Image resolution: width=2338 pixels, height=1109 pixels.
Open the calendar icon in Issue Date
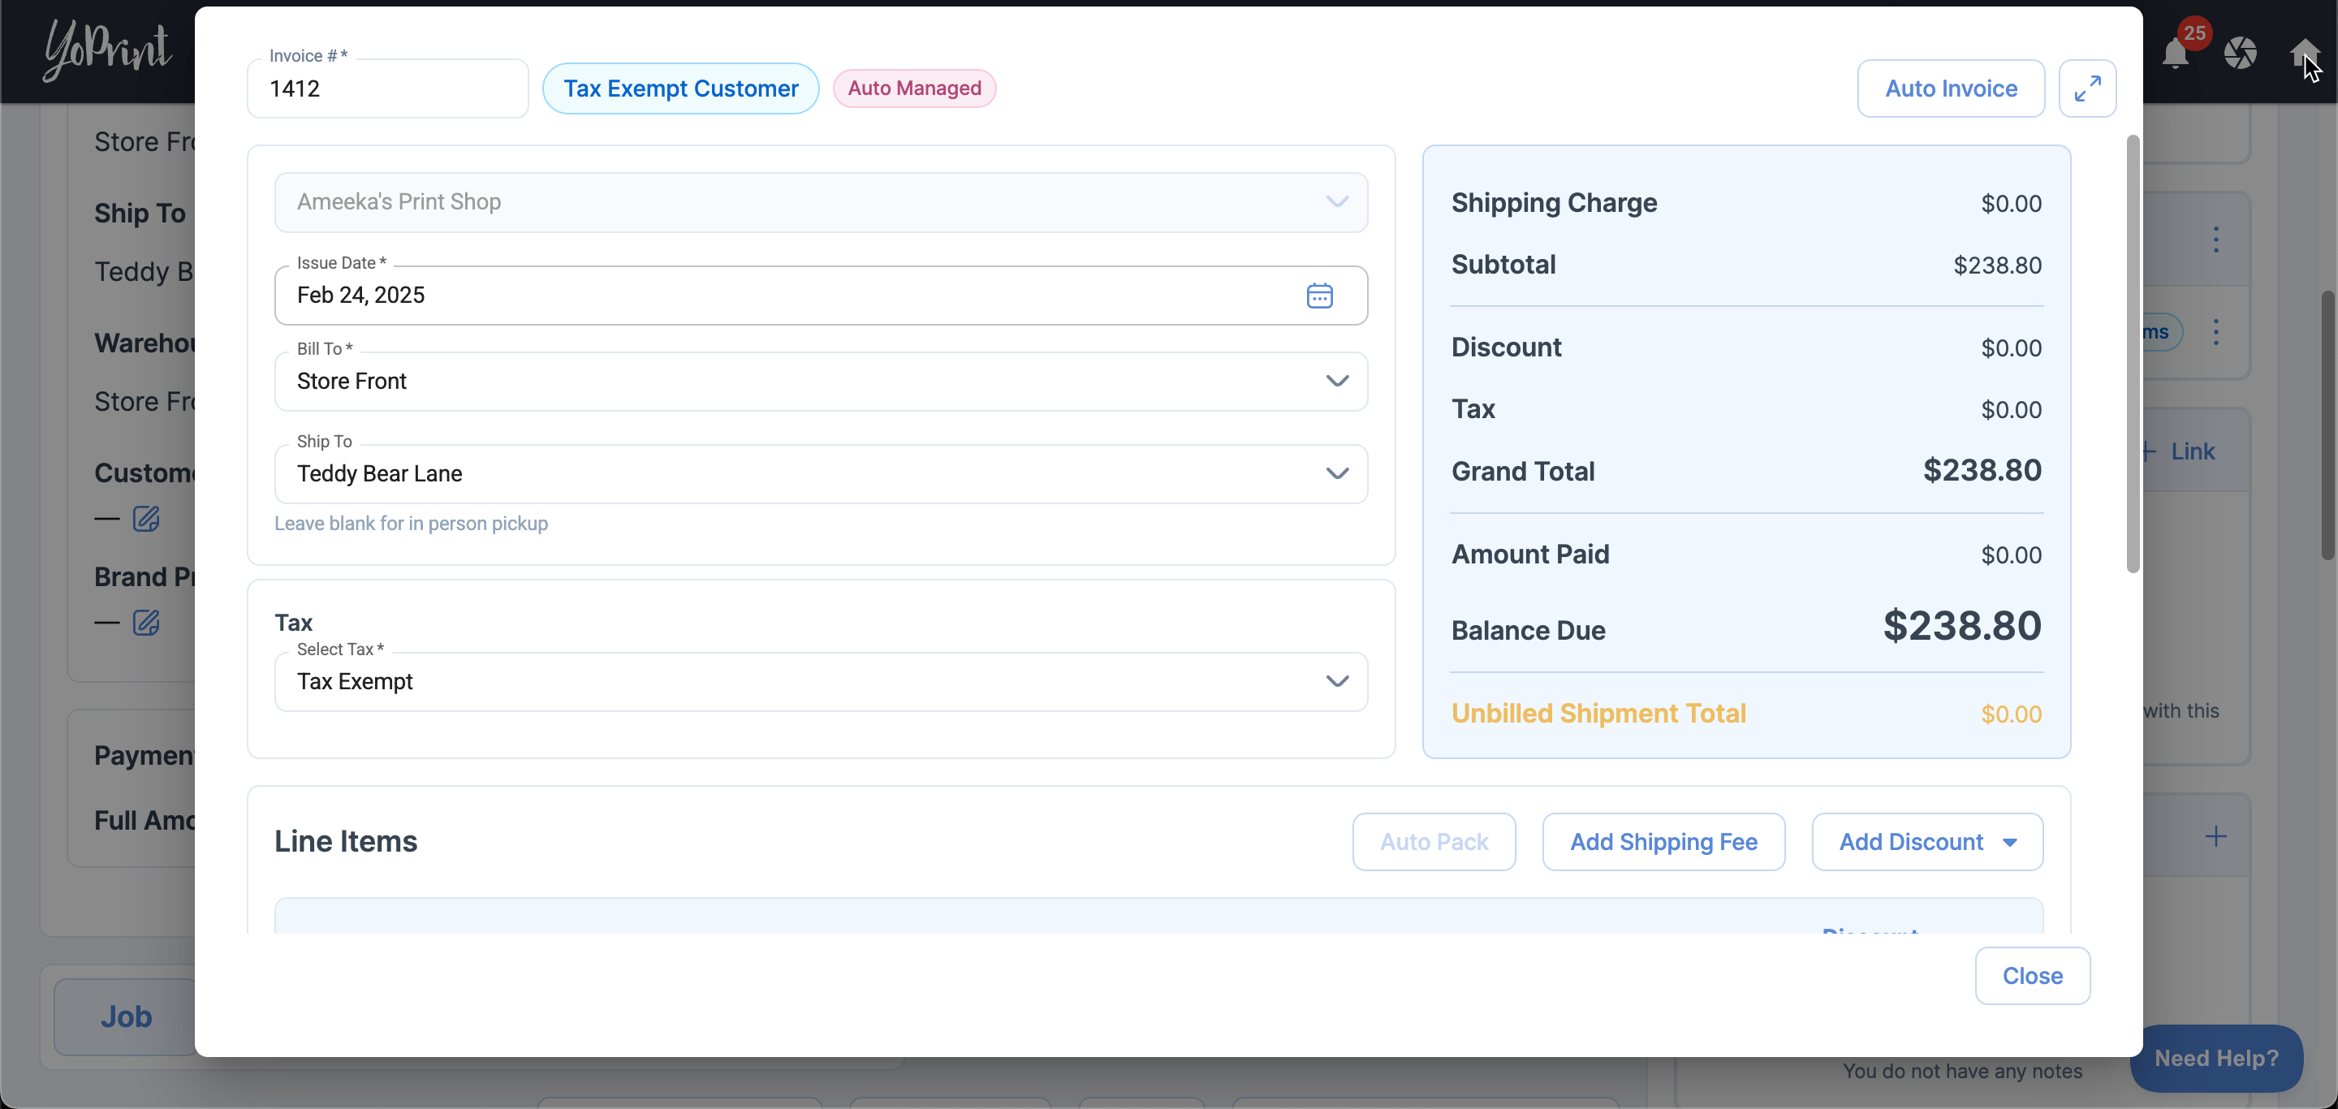pos(1318,295)
